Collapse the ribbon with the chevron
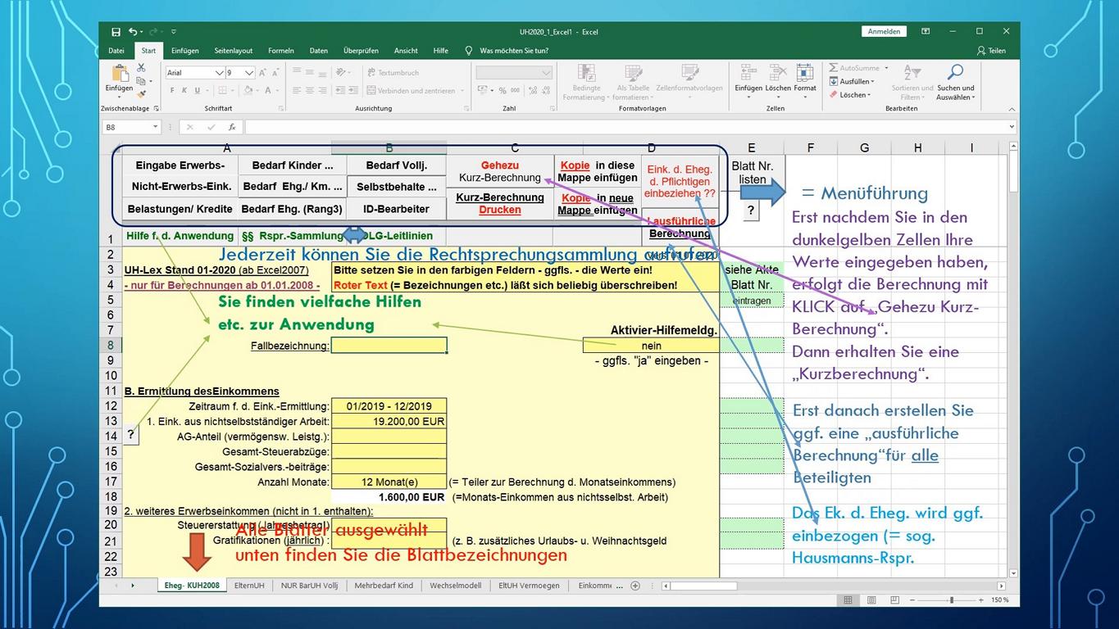The height and width of the screenshot is (629, 1119). [x=1012, y=108]
